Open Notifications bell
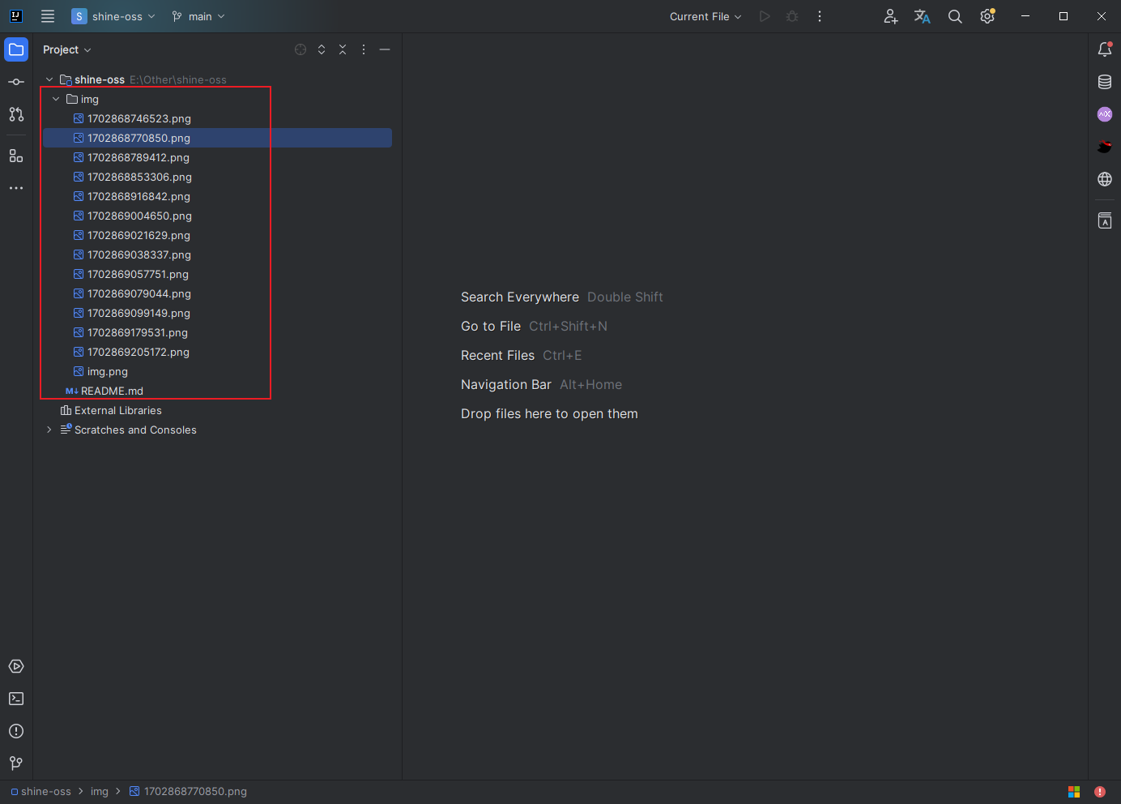This screenshot has width=1121, height=804. pos(1105,49)
